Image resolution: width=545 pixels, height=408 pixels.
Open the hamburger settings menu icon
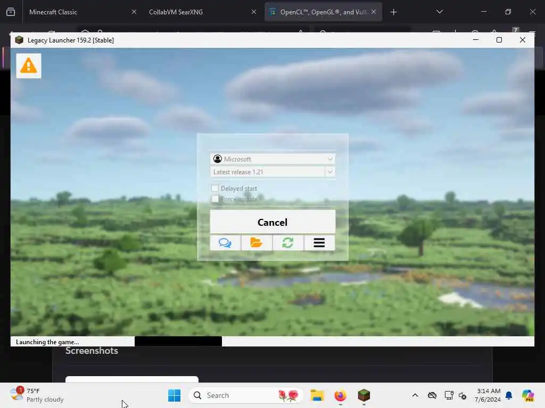click(319, 242)
